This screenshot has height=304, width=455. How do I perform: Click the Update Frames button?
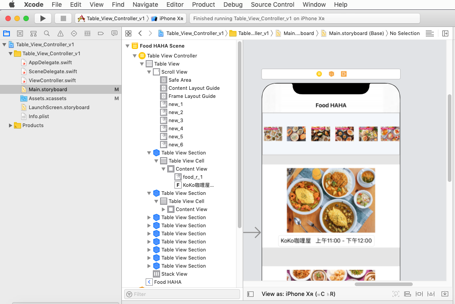tap(396, 294)
